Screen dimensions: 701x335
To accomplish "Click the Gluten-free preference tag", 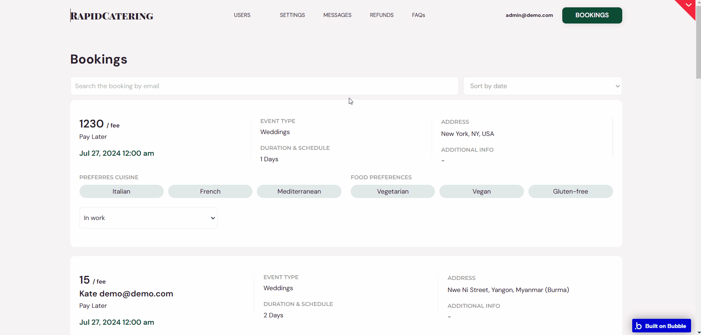I will pyautogui.click(x=570, y=191).
